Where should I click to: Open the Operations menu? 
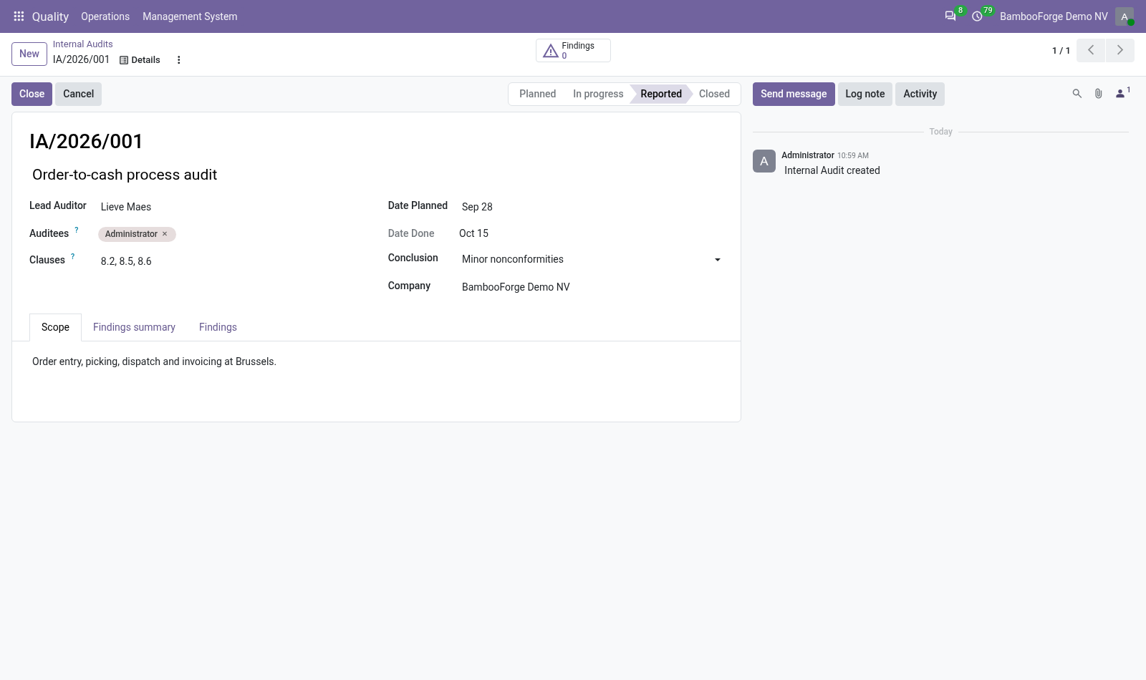point(105,16)
